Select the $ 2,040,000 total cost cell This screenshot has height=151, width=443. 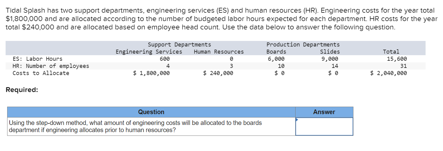[389, 73]
